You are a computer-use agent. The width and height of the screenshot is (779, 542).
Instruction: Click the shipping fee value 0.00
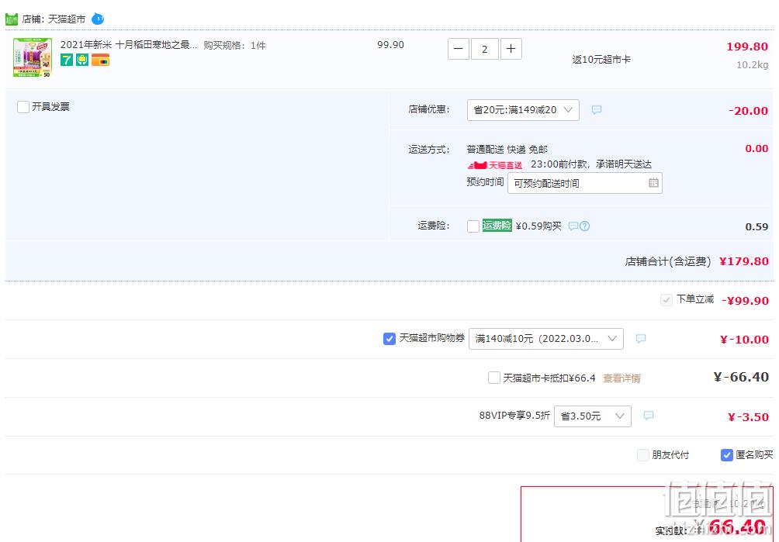[x=756, y=148]
